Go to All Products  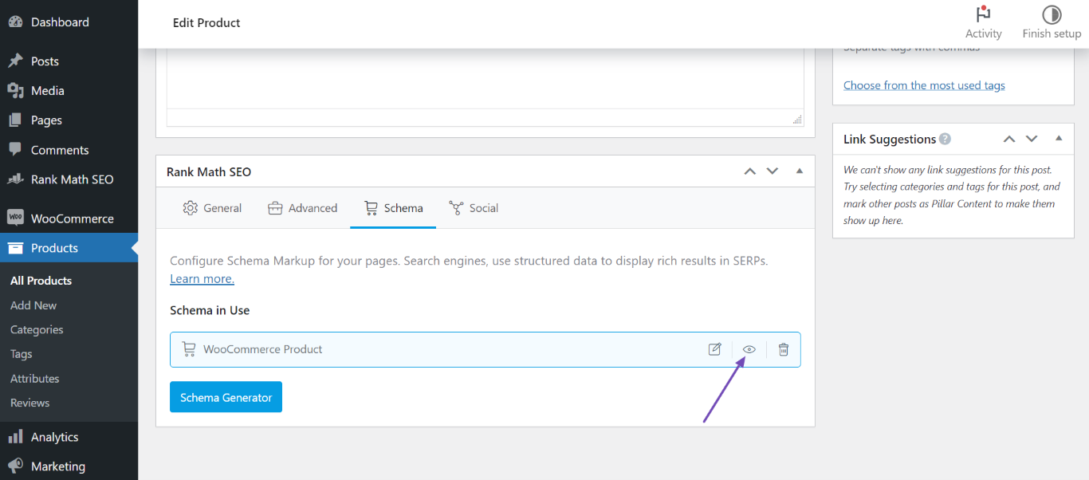[41, 280]
